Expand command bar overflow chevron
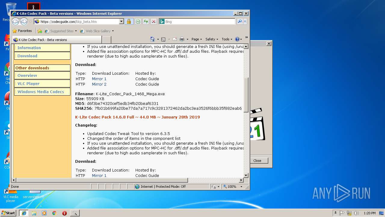The height and width of the screenshot is (217, 385). click(246, 38)
